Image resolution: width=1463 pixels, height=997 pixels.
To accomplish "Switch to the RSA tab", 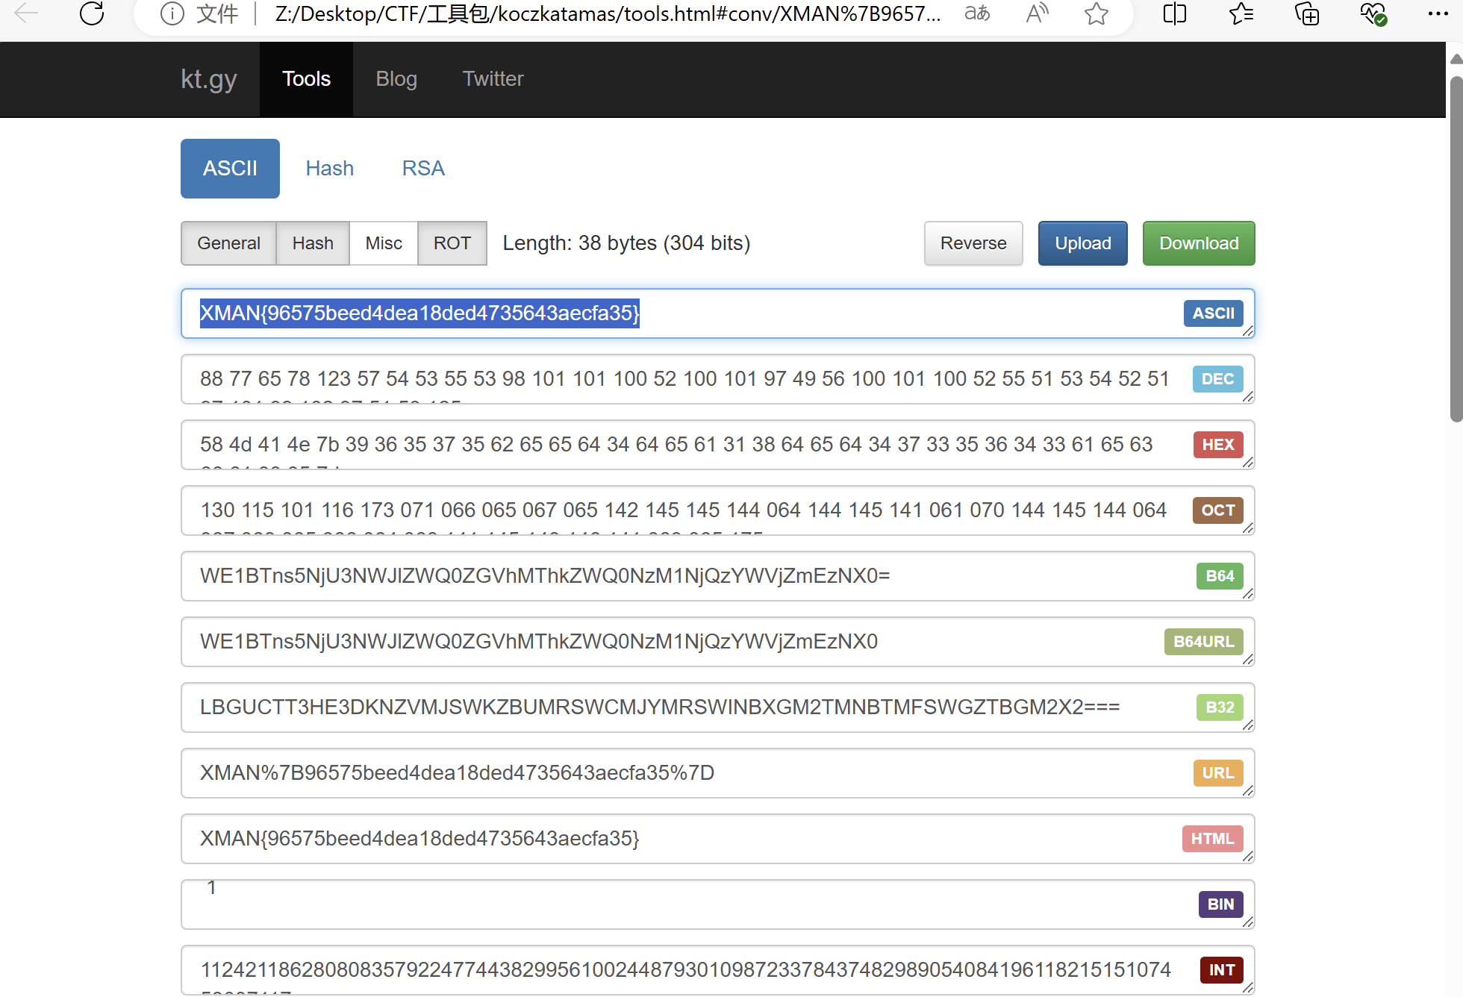I will tap(422, 168).
